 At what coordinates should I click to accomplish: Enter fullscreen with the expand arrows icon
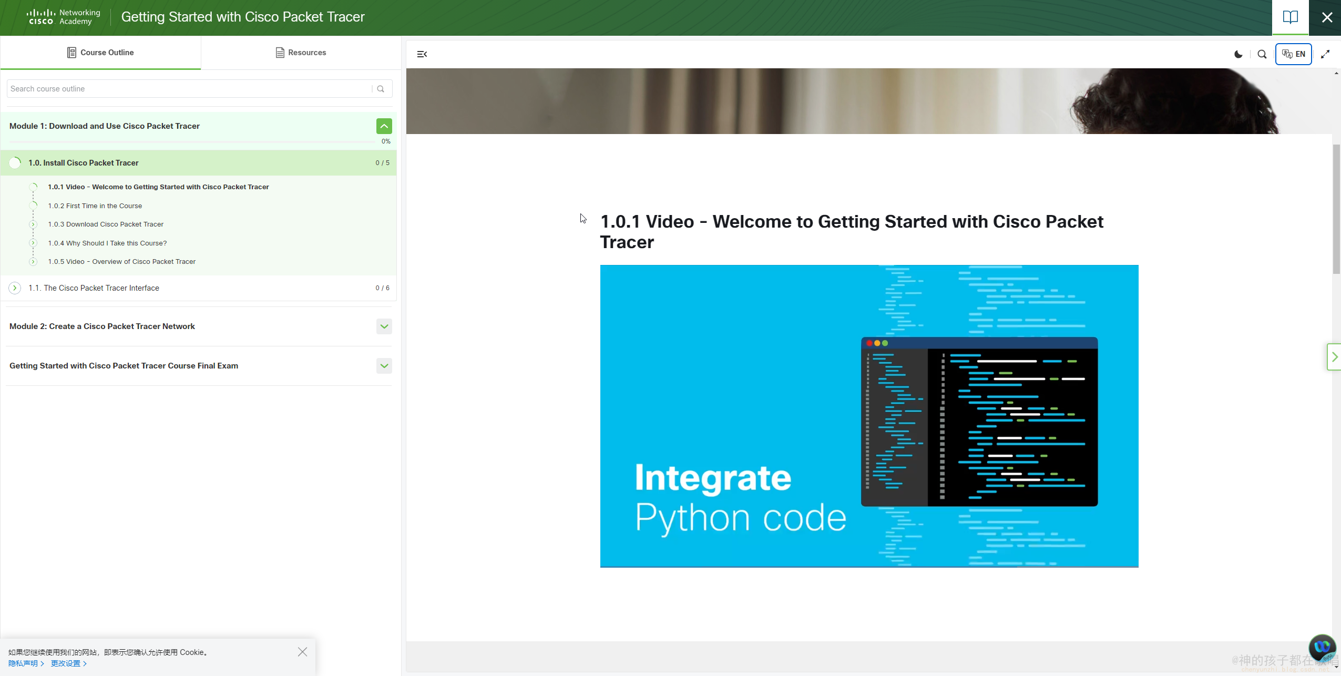click(1325, 54)
